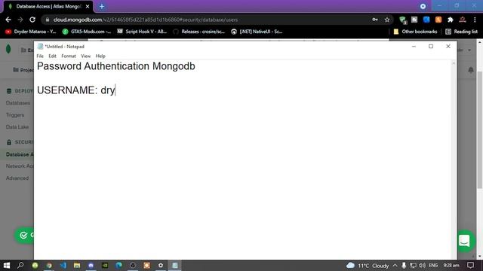Select Databases in Atlas sidebar
Viewport: 483px width, 271px height.
18,103
